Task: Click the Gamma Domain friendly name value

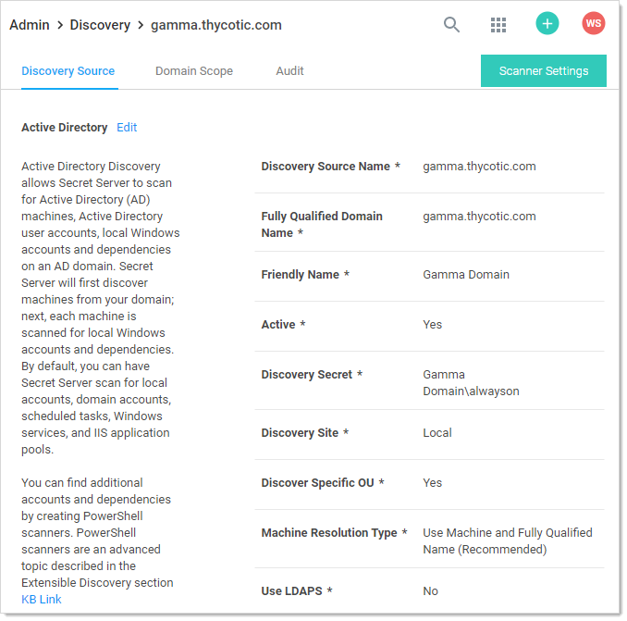Action: coord(466,275)
